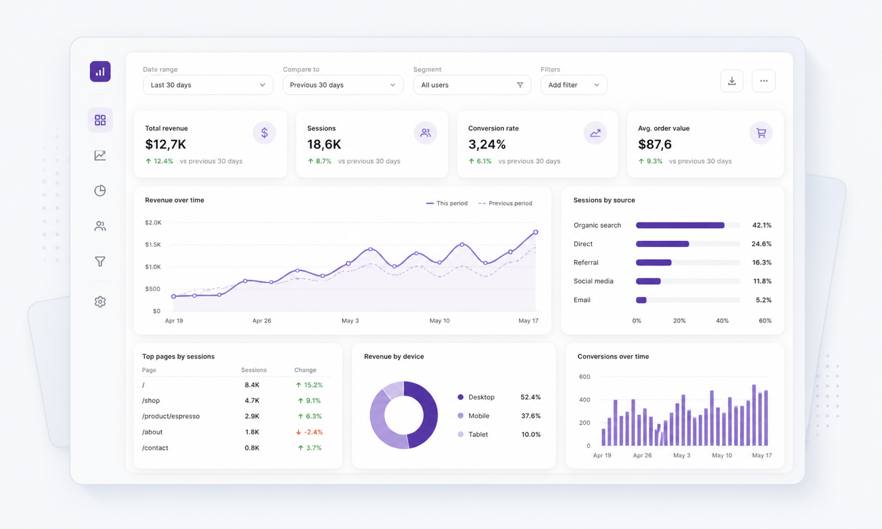The image size is (882, 529).
Task: Select the funnel icon in sidebar
Action: (x=100, y=262)
